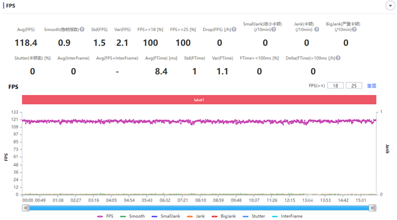The image size is (397, 220).
Task: Click help icon next to Smooth metric
Action: 82,29
